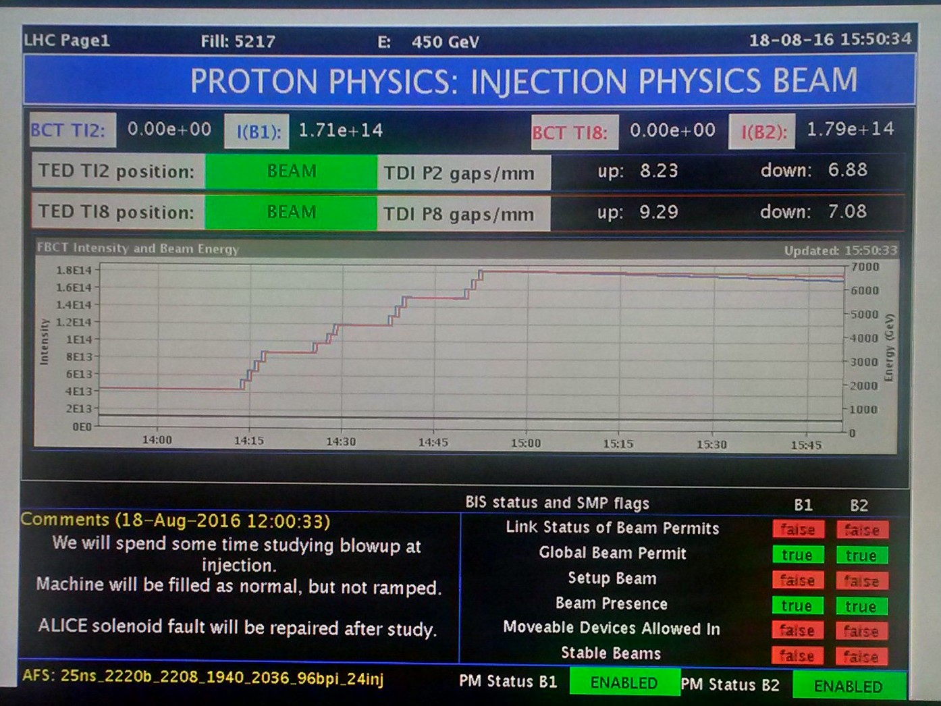
Task: Click the "Link Status of Beam Permits" label
Action: point(613,528)
